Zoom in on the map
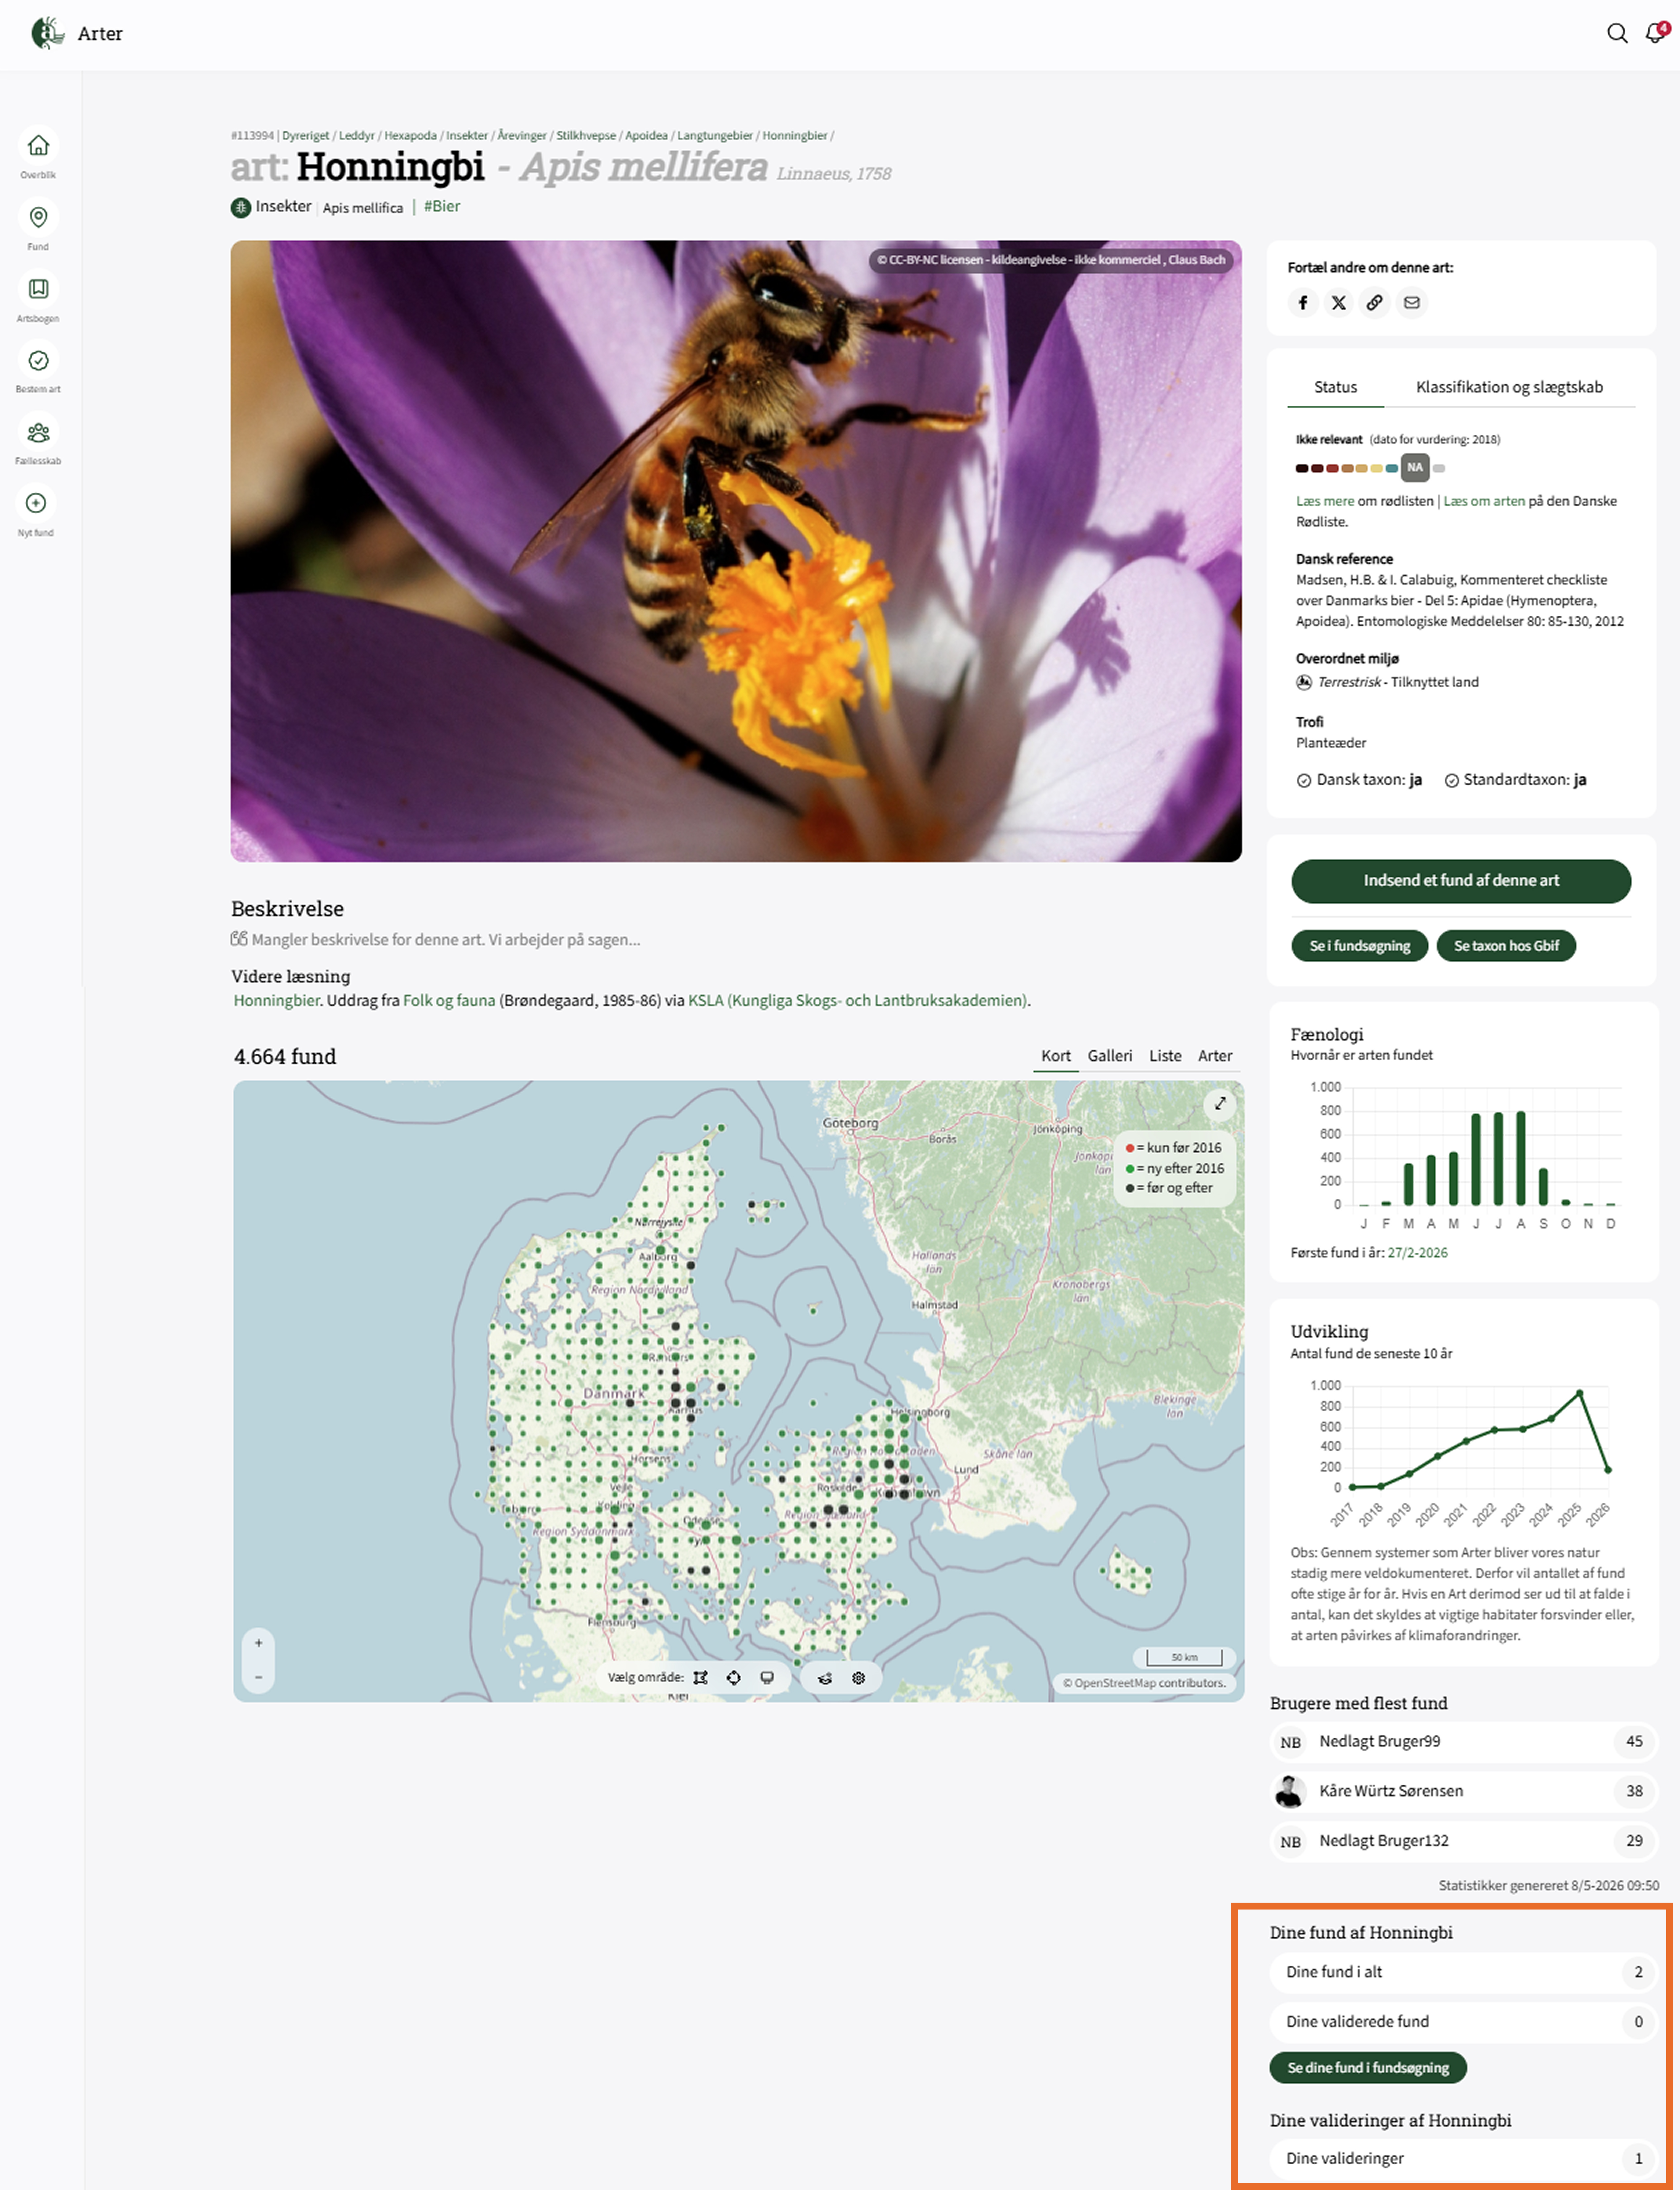 [258, 1643]
